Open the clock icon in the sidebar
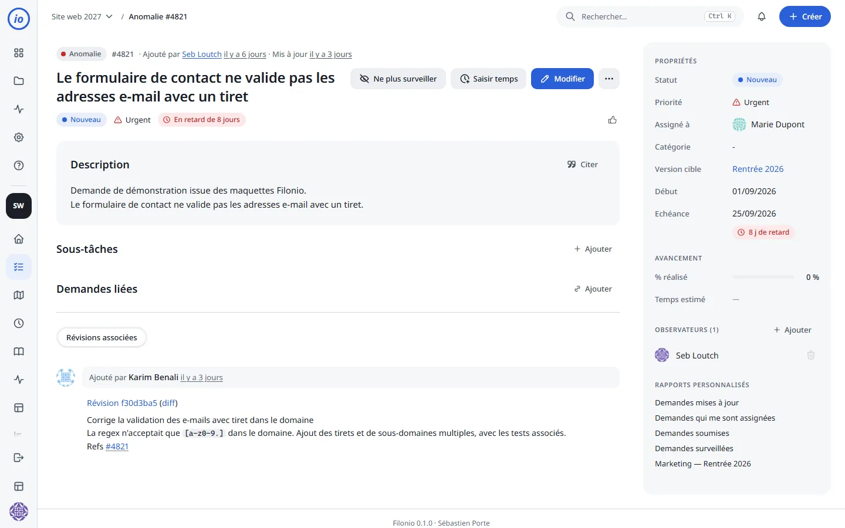Viewport: 845px width, 528px height. coord(19,323)
